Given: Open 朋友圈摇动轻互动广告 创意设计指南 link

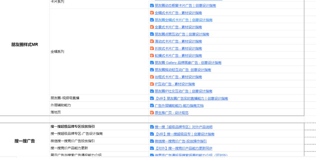Looking at the screenshot, I should (183, 70).
